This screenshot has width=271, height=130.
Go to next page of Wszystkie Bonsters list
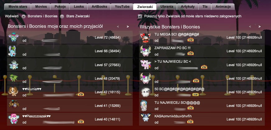click(260, 27)
